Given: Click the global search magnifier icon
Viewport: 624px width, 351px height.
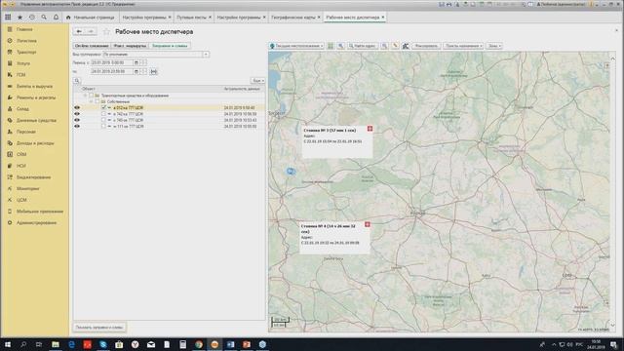Looking at the screenshot, I should (x=44, y=18).
